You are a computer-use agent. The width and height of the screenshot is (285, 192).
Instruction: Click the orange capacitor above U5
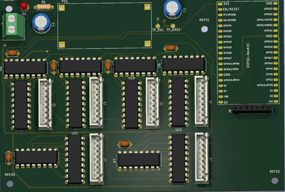pos(171,48)
